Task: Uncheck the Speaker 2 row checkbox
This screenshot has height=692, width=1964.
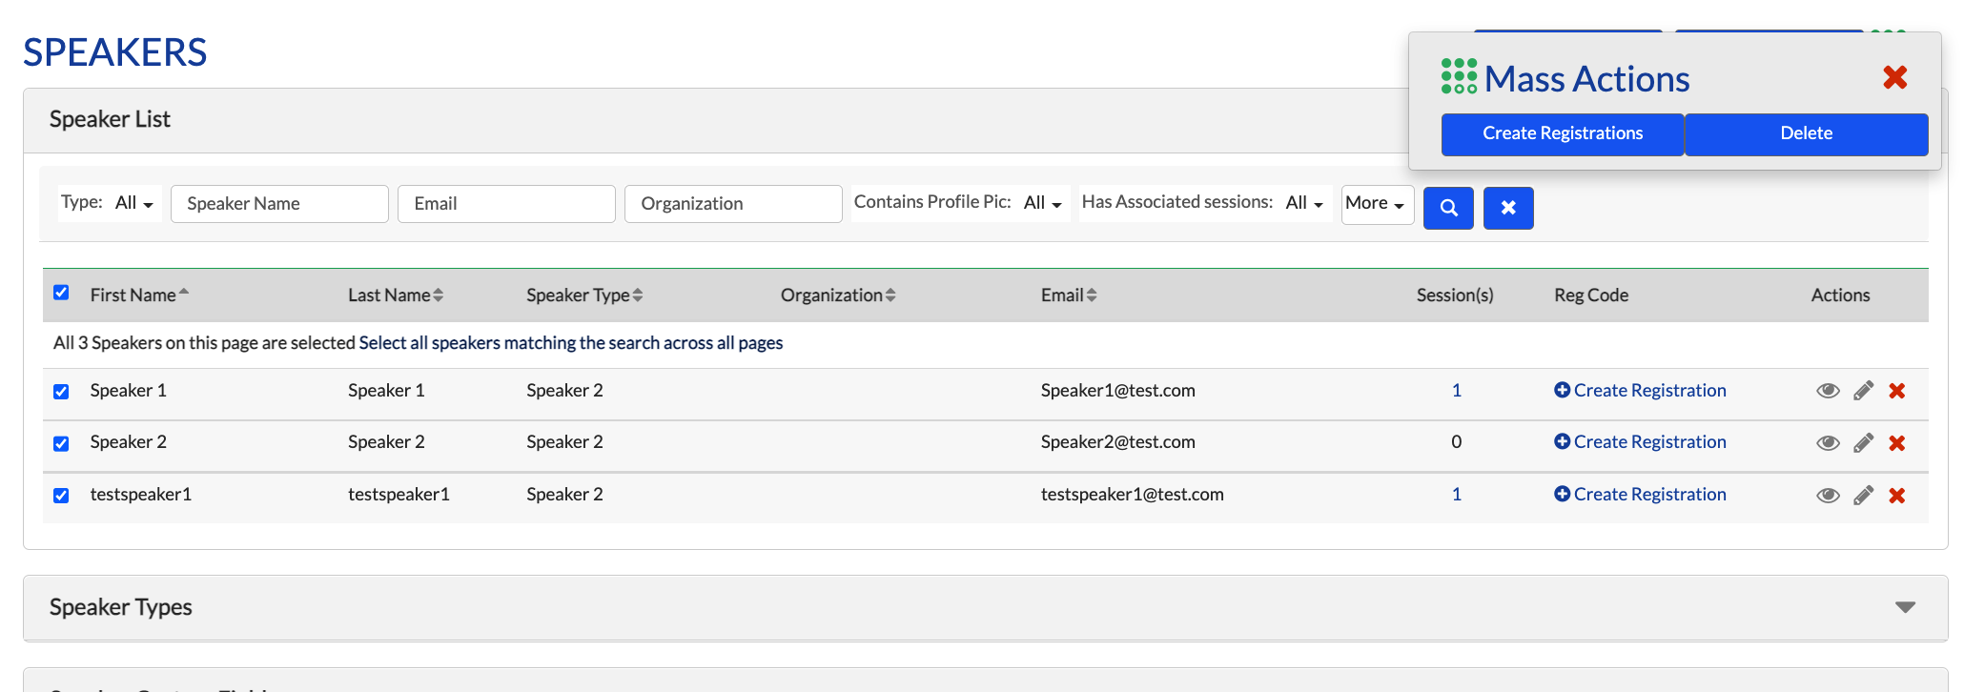Action: pos(61,444)
